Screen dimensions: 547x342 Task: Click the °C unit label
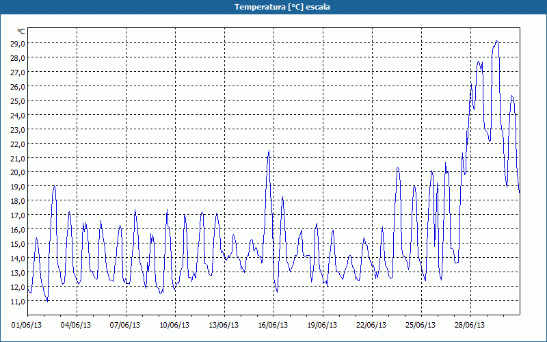tap(21, 31)
